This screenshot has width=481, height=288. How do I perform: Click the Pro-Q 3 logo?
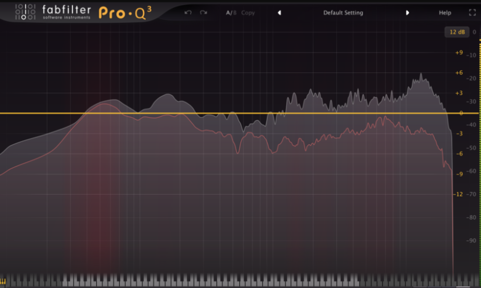point(125,13)
